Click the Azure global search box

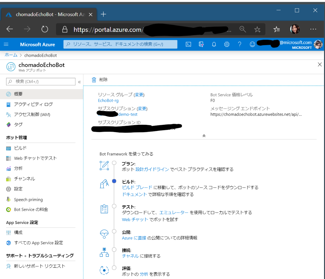pyautogui.click(x=120, y=44)
